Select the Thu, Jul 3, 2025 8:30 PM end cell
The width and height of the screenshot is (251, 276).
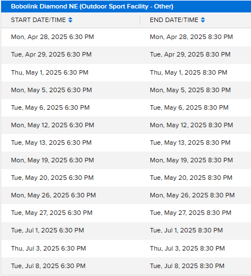(187, 248)
